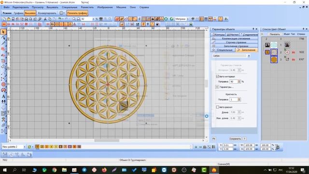
Task: Select the arrow Select Object tool
Action: 3,32
